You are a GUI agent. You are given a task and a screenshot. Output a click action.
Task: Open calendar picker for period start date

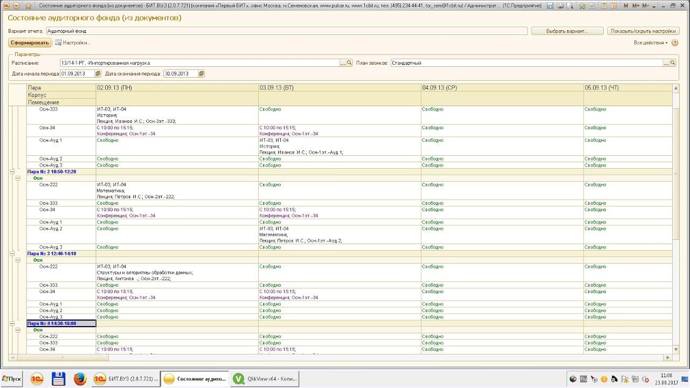[98, 74]
